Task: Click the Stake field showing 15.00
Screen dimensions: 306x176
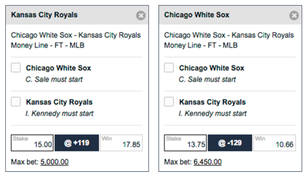Action: click(32, 143)
